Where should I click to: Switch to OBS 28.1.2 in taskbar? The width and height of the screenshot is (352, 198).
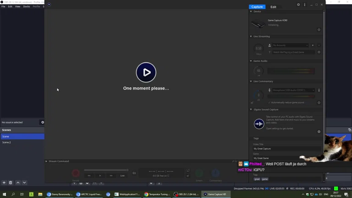pyautogui.click(x=187, y=194)
